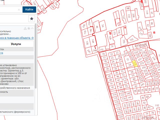
Task: Switch to the Услуги tab
Action: [x=16, y=44]
